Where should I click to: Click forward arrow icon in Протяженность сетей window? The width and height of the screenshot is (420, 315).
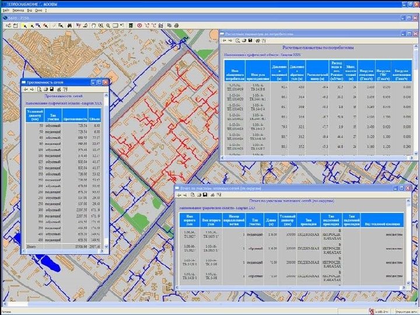(32, 89)
